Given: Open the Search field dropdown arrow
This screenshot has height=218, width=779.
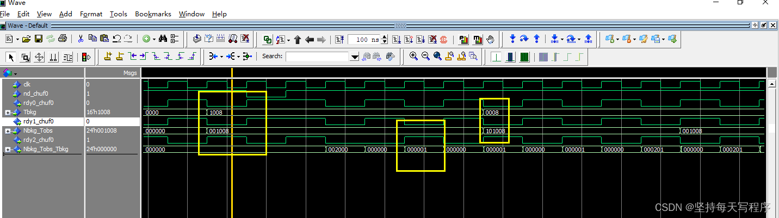Looking at the screenshot, I should [355, 57].
